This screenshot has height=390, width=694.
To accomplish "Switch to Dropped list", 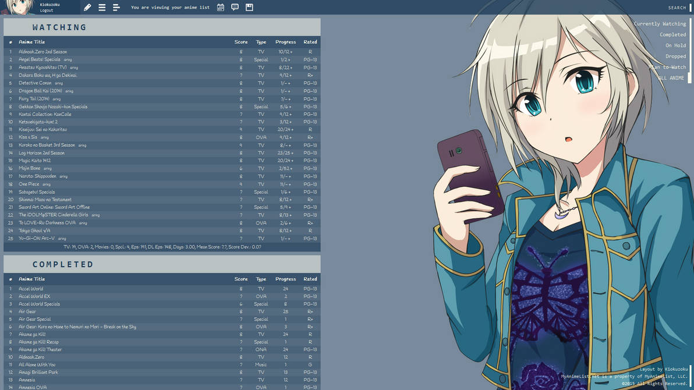I will 675,56.
